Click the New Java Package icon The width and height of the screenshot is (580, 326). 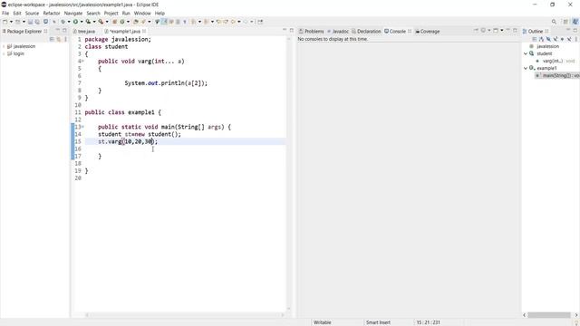click(115, 22)
